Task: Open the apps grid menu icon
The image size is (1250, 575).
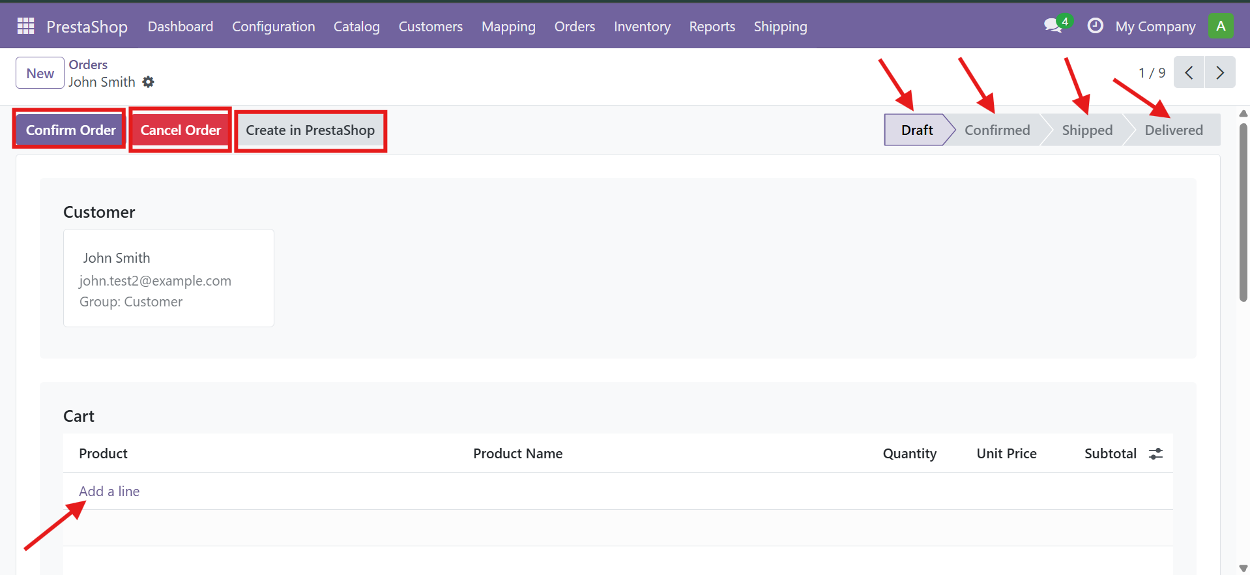Action: tap(25, 26)
